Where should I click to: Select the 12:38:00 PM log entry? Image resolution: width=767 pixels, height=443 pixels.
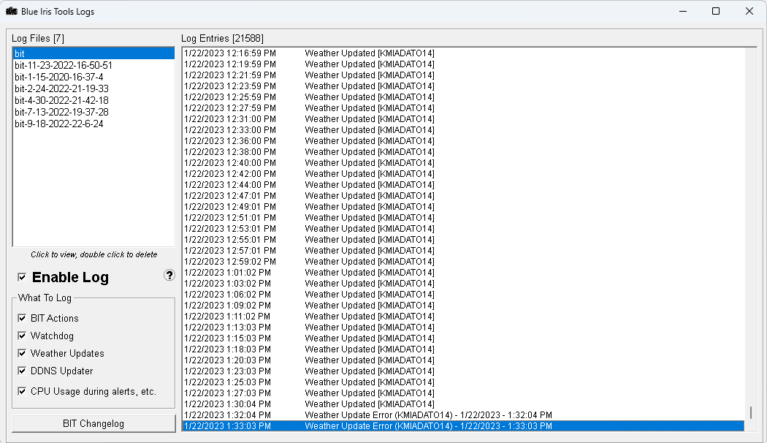point(463,152)
